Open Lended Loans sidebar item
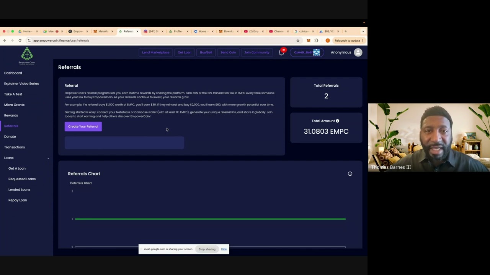The width and height of the screenshot is (490, 275). pos(19,189)
